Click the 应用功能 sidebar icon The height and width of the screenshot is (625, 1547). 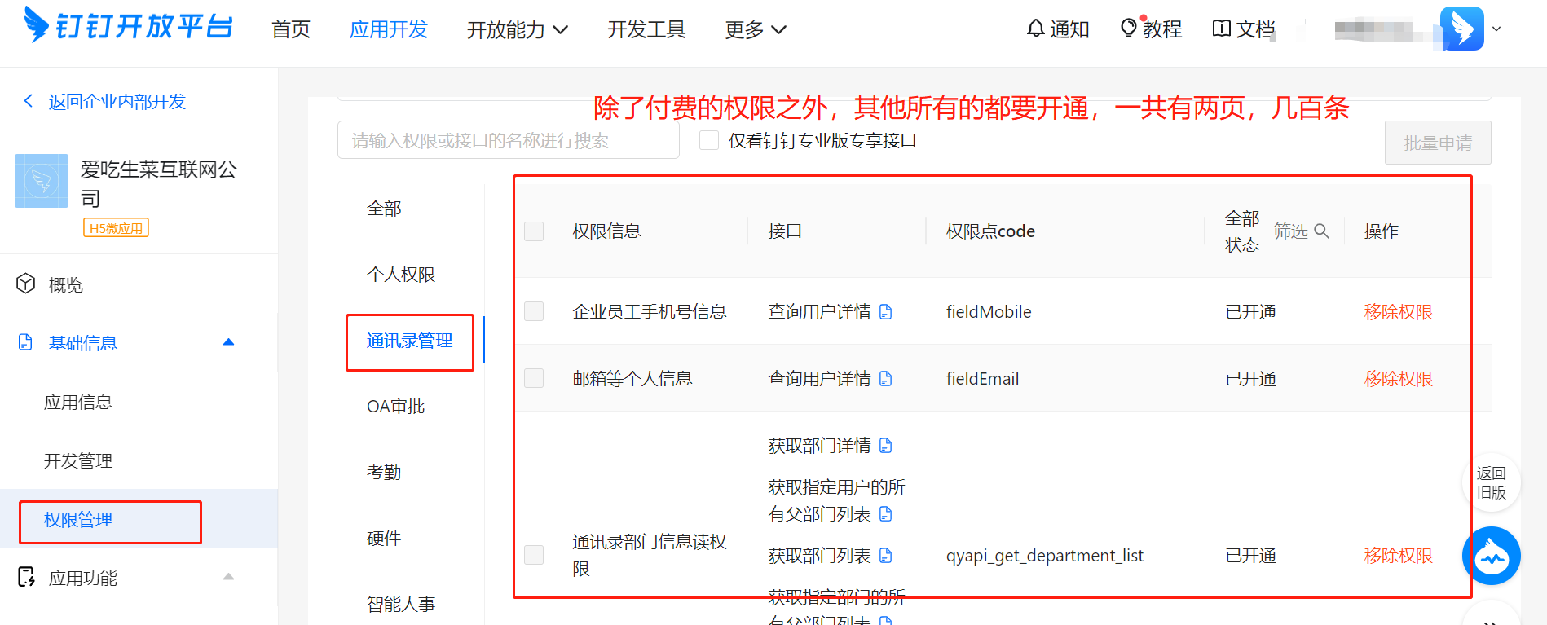26,577
